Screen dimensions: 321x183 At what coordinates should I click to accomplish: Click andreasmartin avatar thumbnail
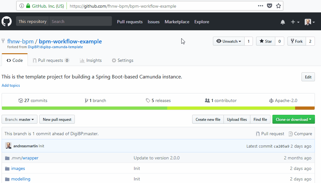click(8, 146)
